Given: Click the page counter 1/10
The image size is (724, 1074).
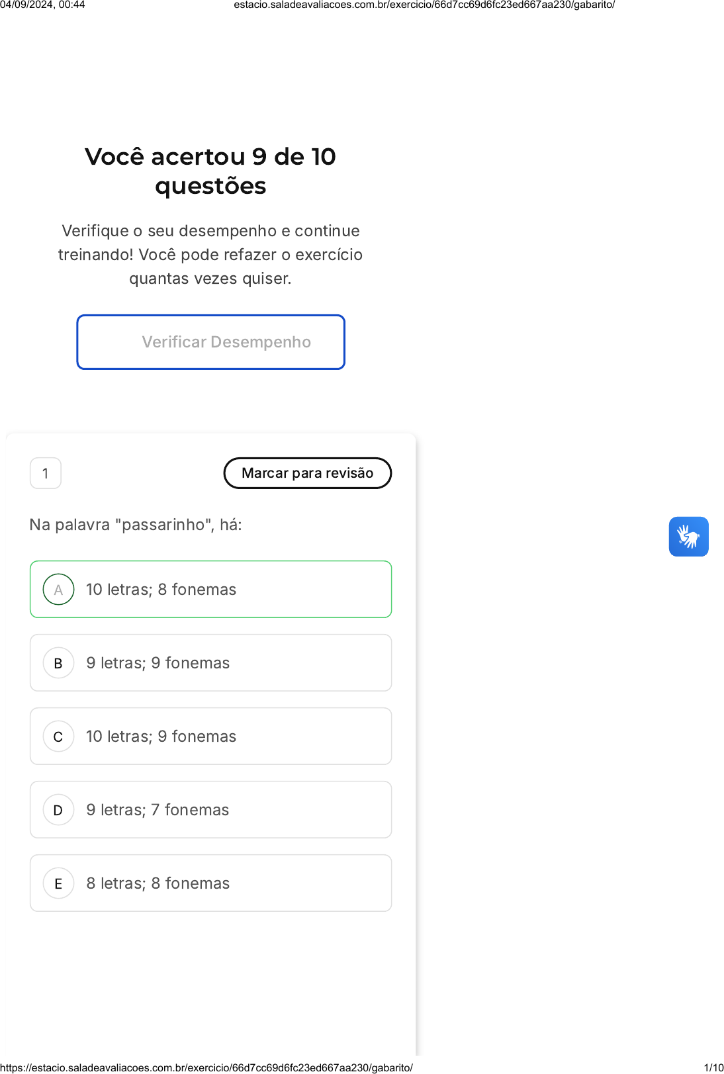Looking at the screenshot, I should point(713,1067).
